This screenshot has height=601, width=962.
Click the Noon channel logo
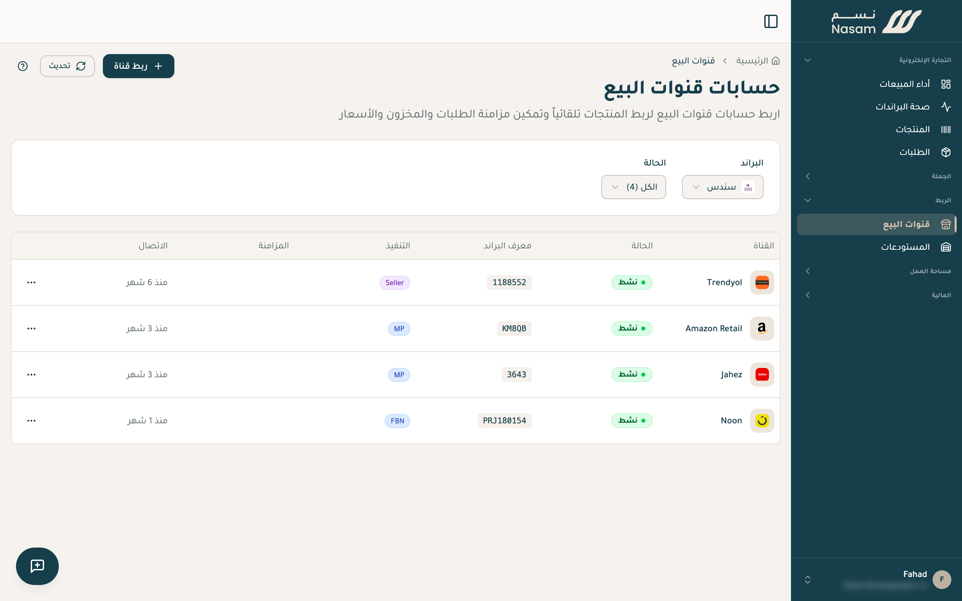pos(762,421)
